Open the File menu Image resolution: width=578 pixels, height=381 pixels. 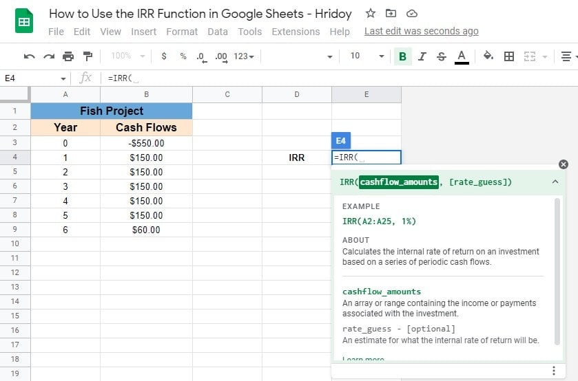pos(56,32)
